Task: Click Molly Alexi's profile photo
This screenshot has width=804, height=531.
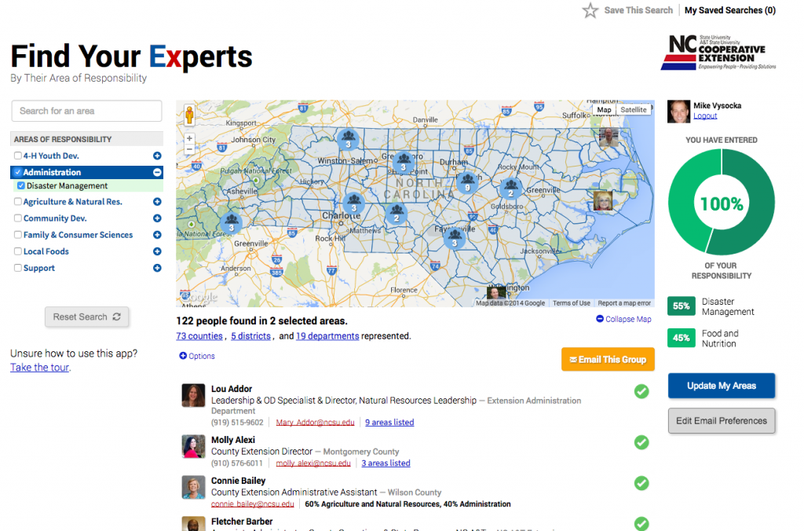Action: 193,446
